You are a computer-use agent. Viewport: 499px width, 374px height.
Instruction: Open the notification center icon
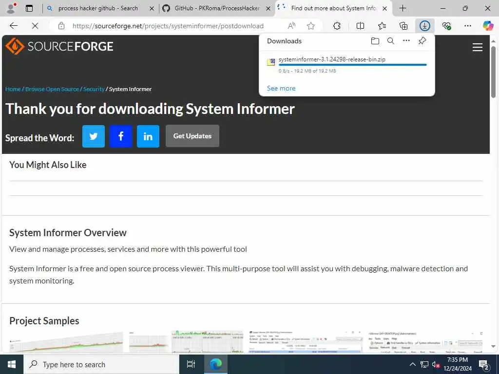pos(484,364)
